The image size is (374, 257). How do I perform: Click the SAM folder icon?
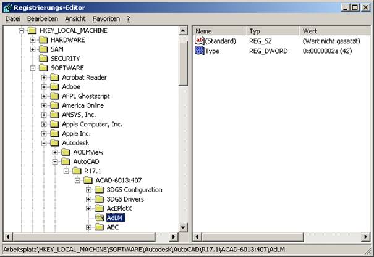pos(43,49)
